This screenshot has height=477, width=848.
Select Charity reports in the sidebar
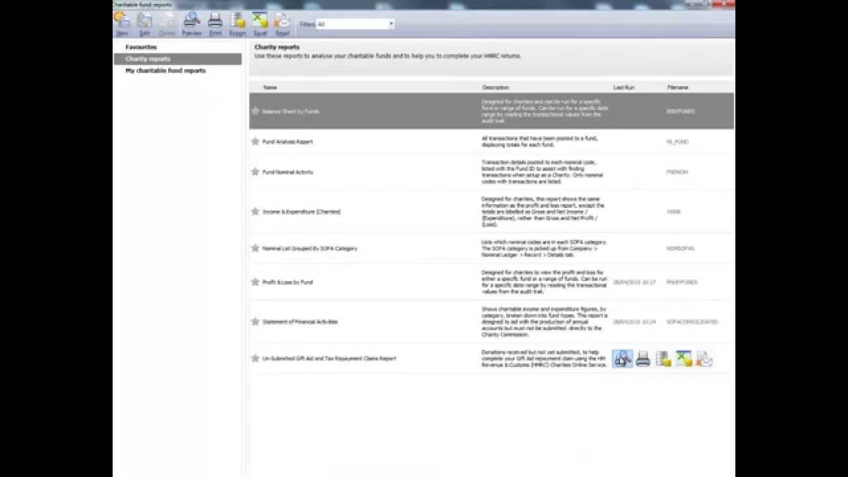coord(177,59)
